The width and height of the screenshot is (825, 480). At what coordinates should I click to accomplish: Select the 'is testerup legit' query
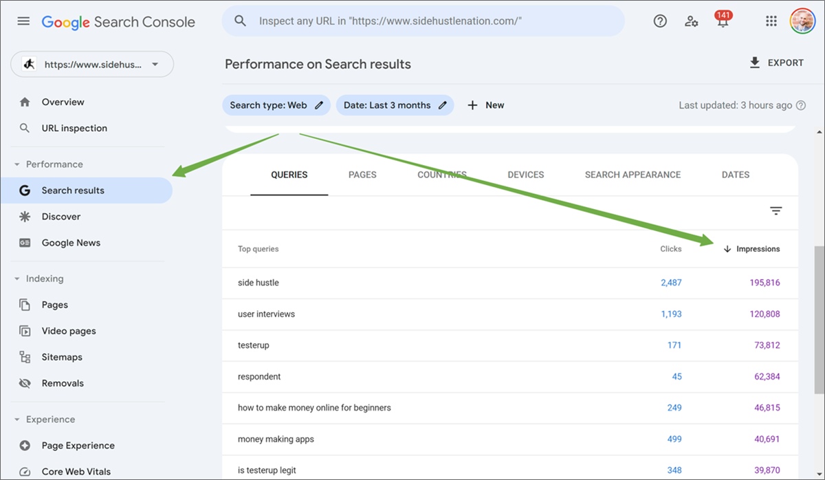(x=267, y=470)
